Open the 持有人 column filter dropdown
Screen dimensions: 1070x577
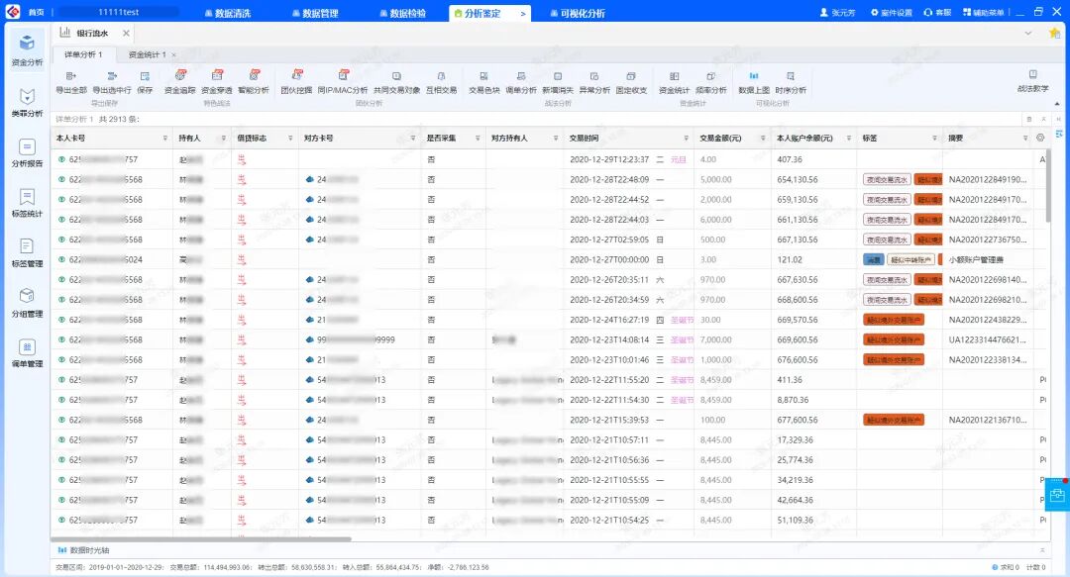223,139
